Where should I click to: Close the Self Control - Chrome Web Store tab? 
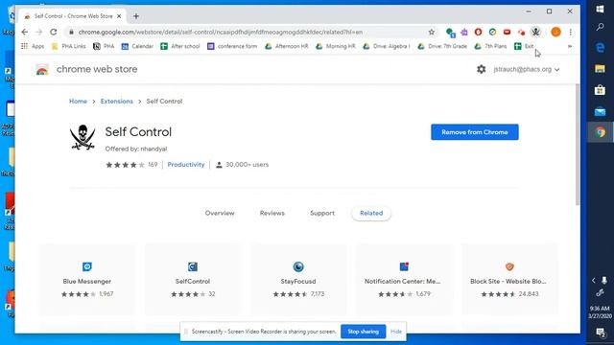tap(119, 16)
